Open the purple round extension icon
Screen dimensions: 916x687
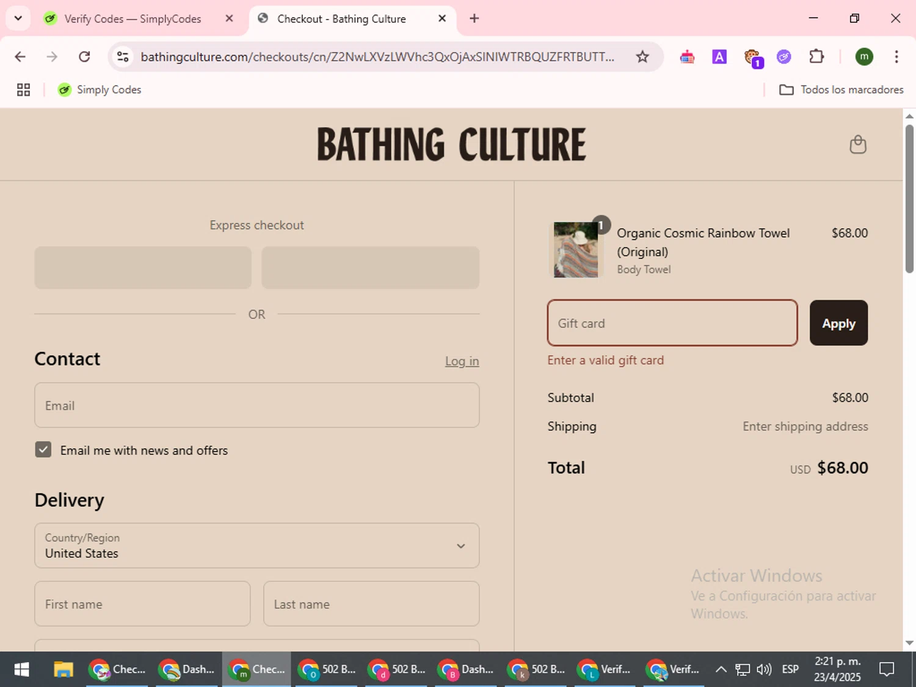click(784, 57)
